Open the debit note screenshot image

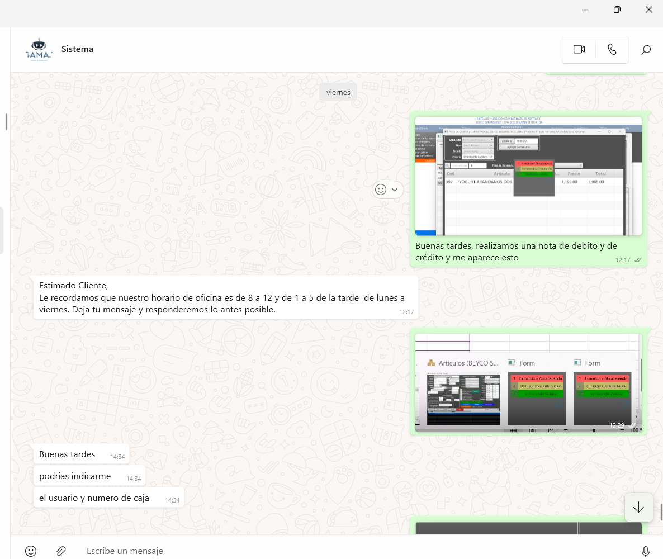pos(528,176)
